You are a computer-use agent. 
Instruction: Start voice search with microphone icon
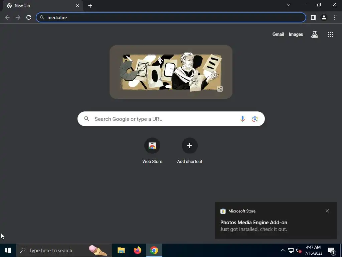click(x=242, y=119)
